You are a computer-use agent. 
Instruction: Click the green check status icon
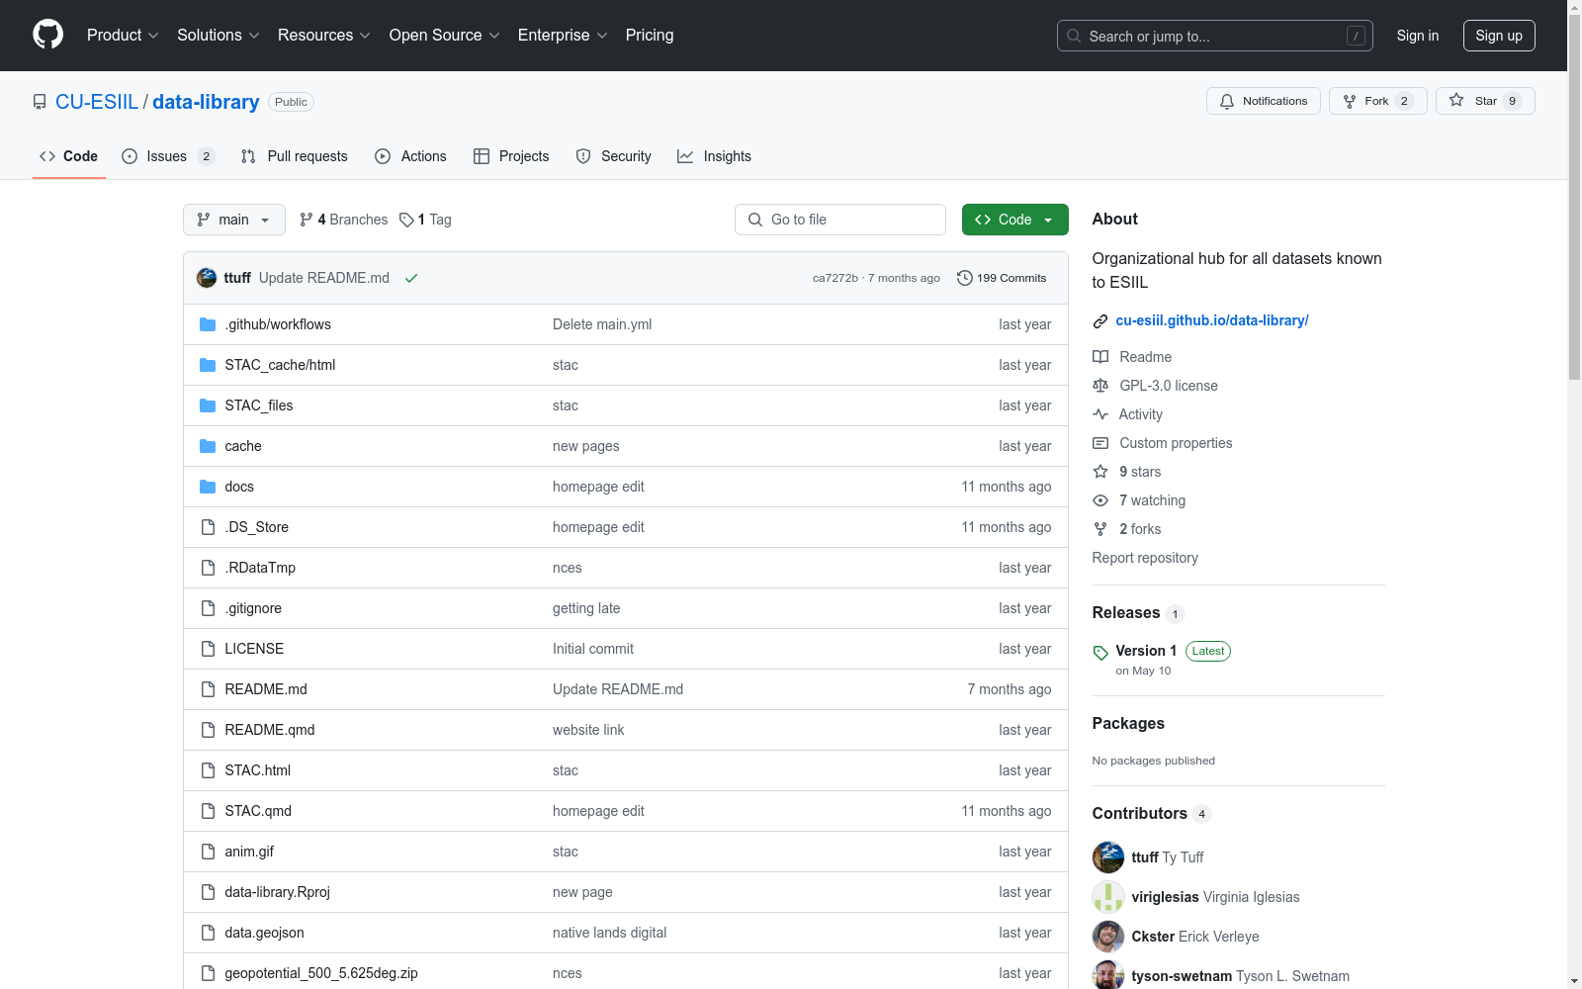pos(411,278)
